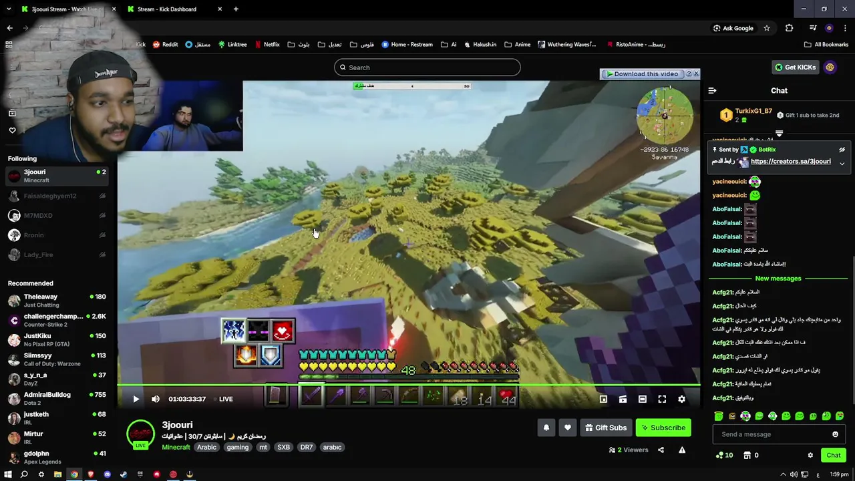Click inside the Send a message field

tap(770, 434)
